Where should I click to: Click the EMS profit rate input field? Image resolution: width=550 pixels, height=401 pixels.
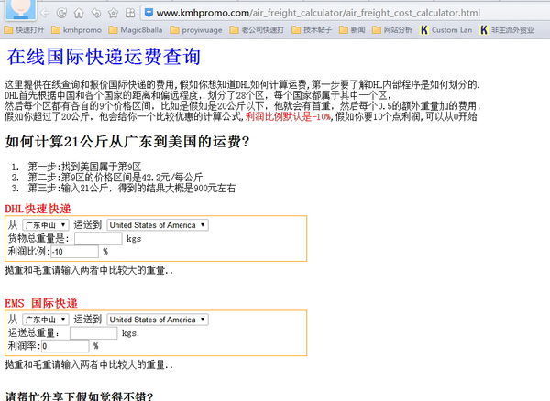tap(65, 346)
